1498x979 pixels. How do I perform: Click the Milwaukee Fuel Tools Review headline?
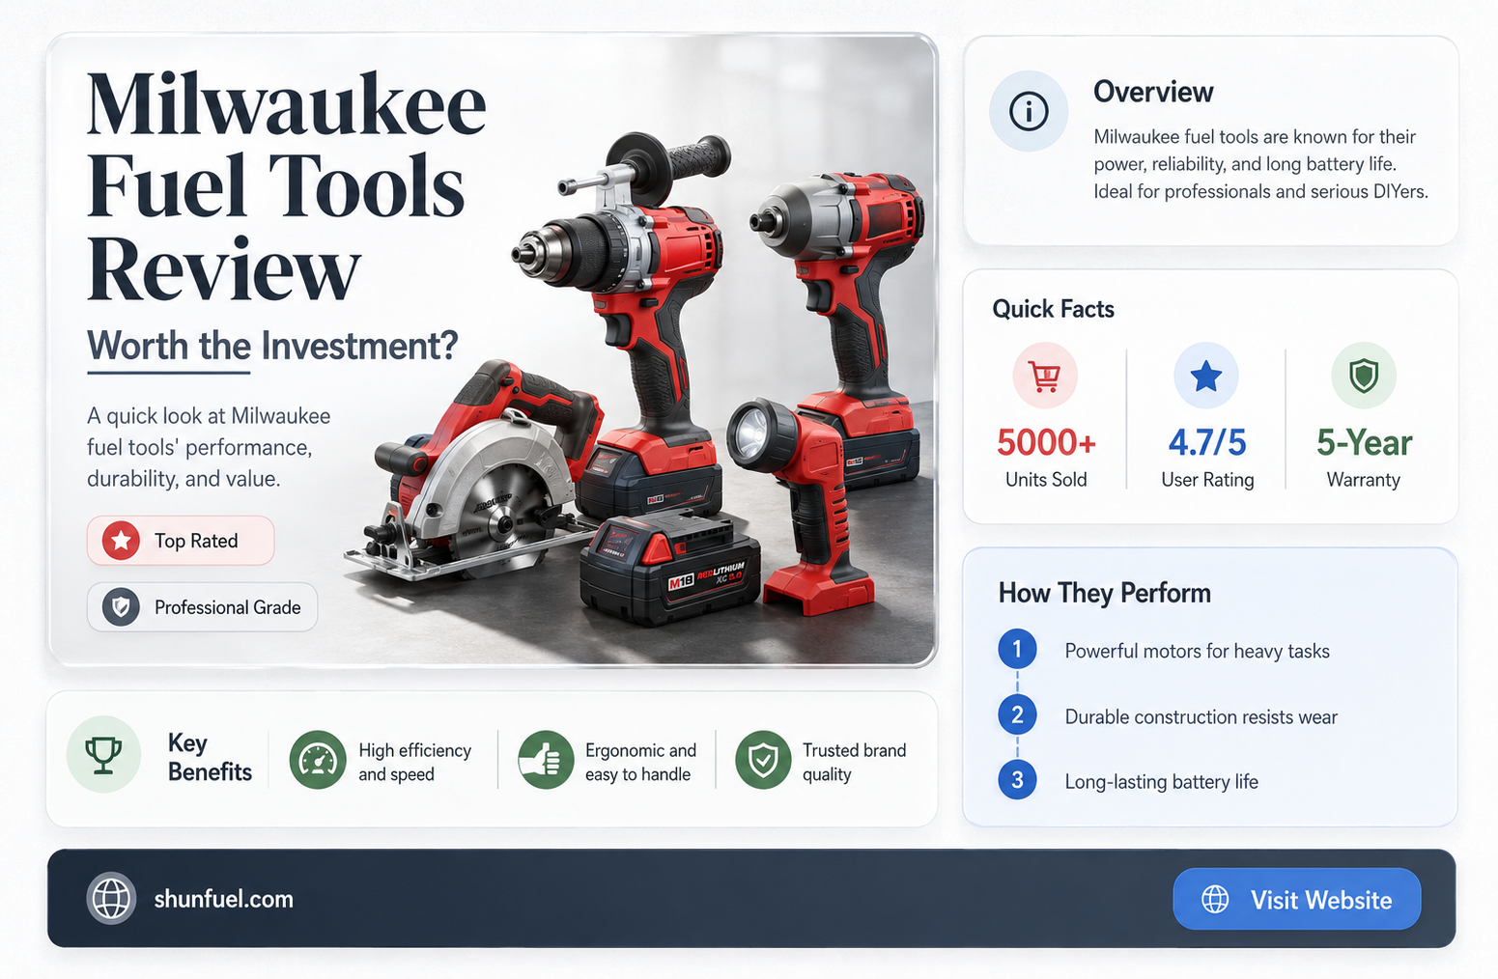click(x=286, y=186)
